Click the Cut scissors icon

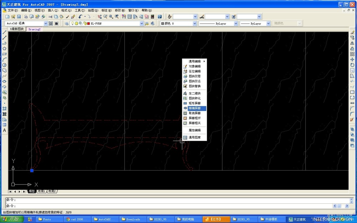50,17
